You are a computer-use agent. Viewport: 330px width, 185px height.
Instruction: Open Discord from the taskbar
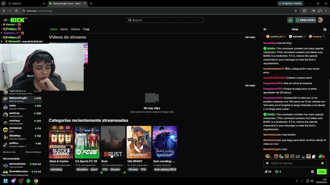pyautogui.click(x=13, y=181)
